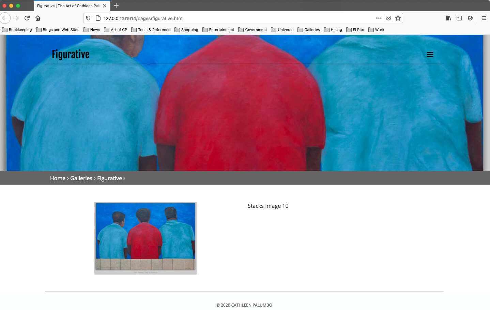
Task: Open the Entertainment bookmarks folder
Action: click(218, 30)
